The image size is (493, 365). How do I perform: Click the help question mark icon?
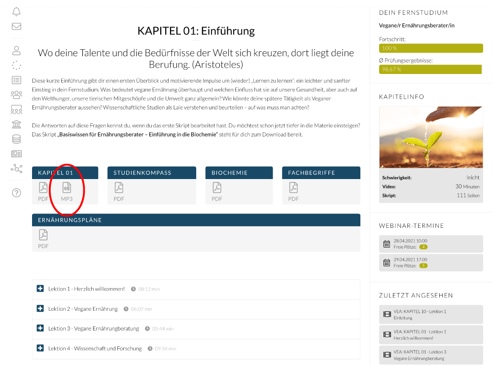[x=16, y=193]
